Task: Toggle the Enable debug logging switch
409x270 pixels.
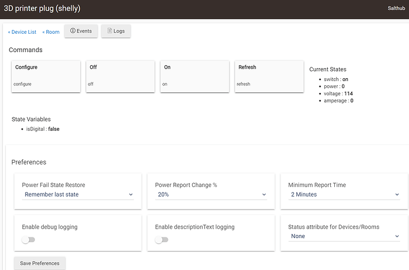Action: 28,240
